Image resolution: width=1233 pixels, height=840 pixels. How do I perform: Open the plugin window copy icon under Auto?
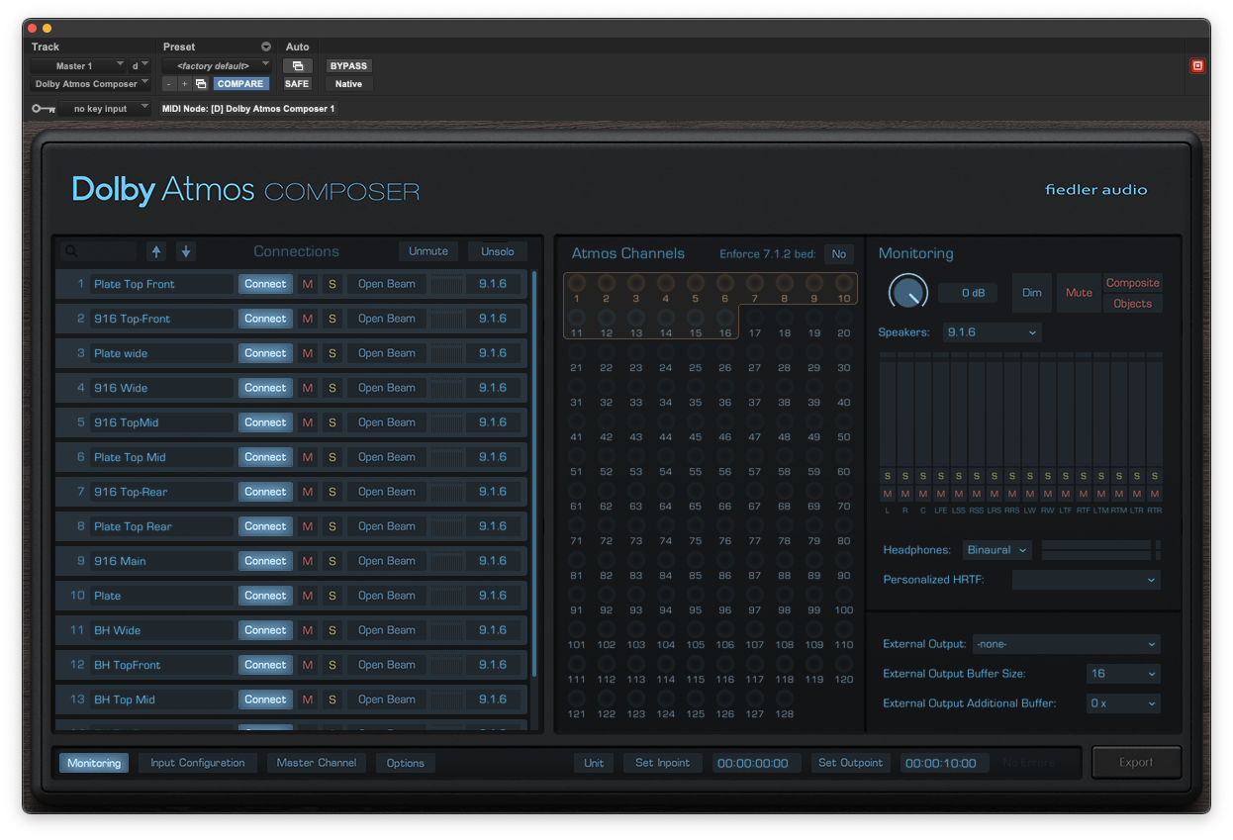(x=298, y=66)
